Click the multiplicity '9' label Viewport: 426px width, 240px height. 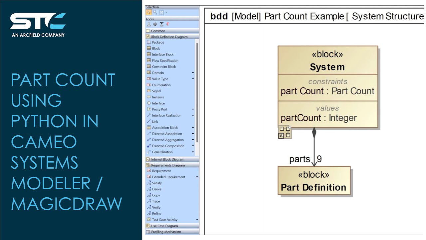point(319,159)
